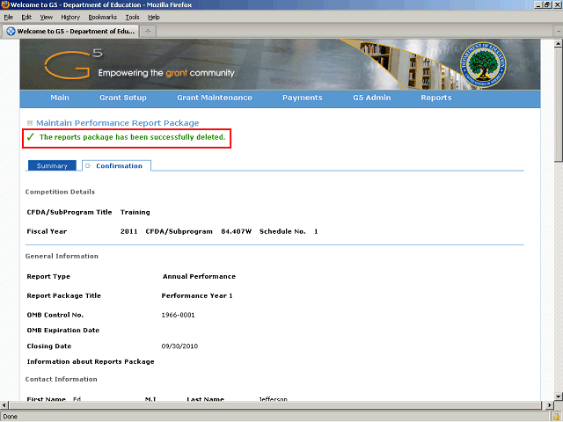This screenshot has height=422, width=563.
Task: Open the File menu
Action: 8,18
